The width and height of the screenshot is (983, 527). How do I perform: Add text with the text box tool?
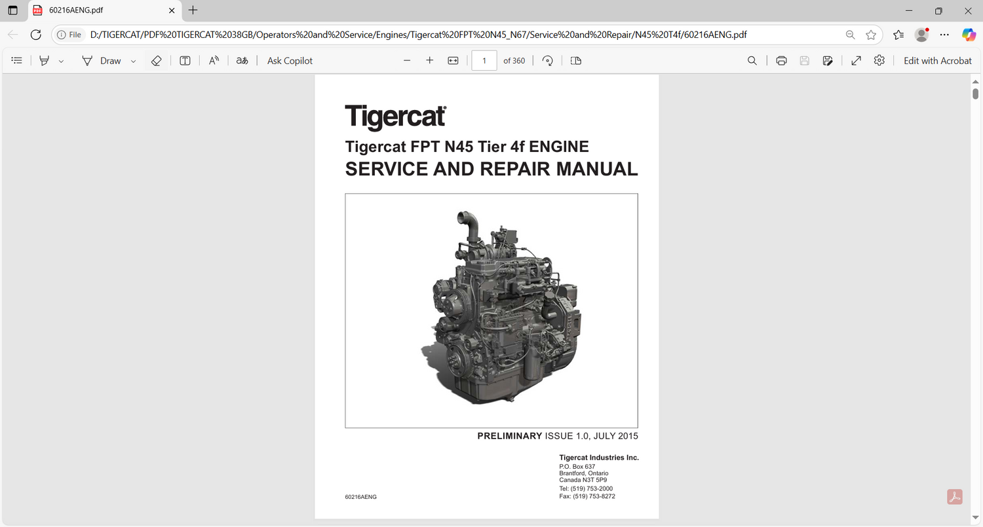(x=185, y=60)
